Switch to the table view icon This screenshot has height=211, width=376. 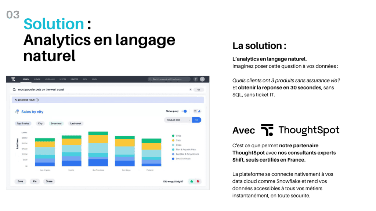point(195,111)
